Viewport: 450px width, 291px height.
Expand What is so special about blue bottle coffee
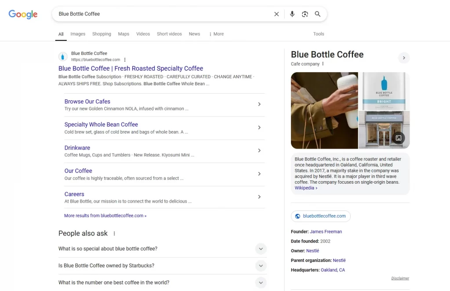tap(163, 249)
